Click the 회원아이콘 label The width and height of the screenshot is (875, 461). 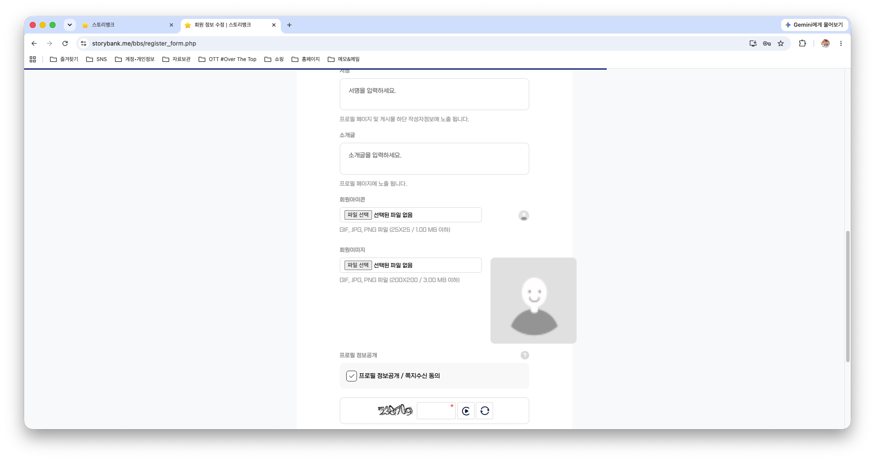point(352,200)
